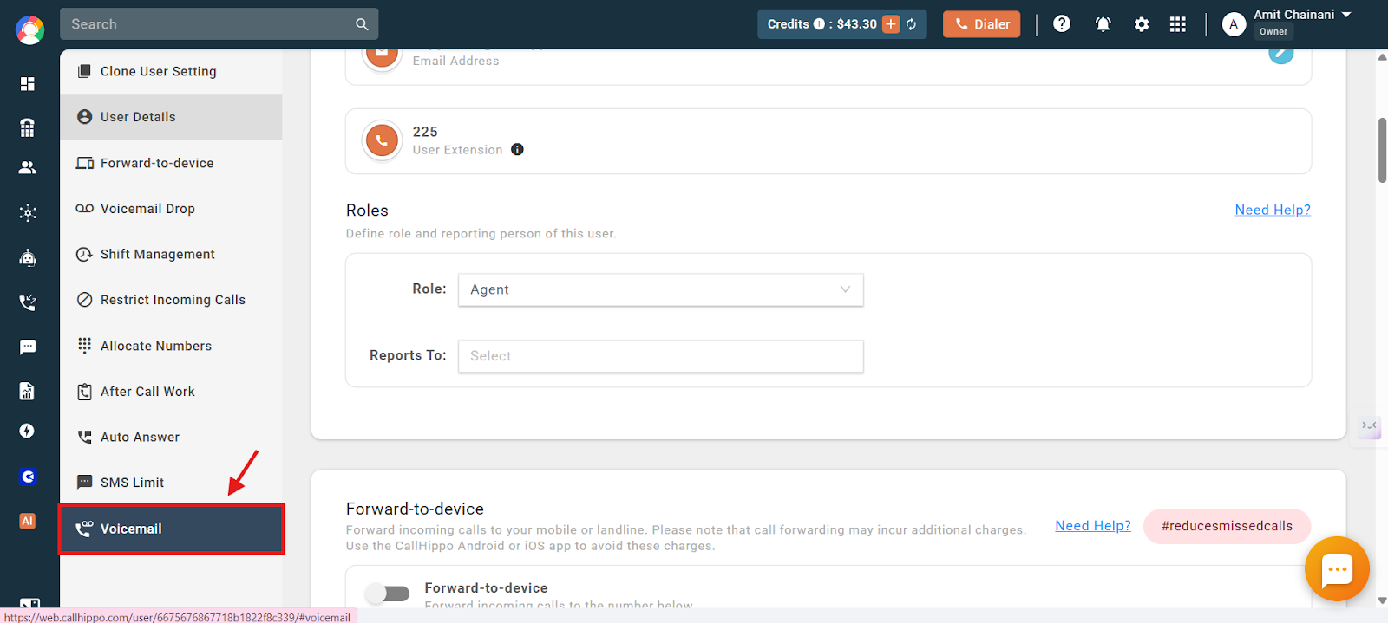Open the CallHippo logo home
Screen dimensions: 1388x623
[x=29, y=30]
